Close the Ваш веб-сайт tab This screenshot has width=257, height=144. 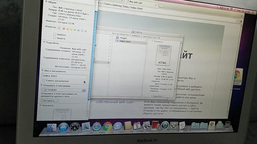156,5
